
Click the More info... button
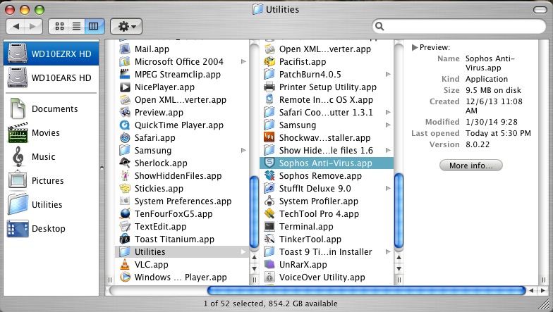pyautogui.click(x=471, y=166)
